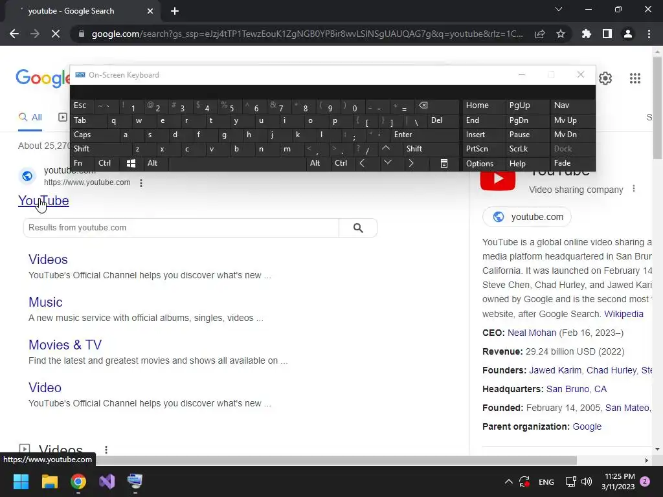
Task: Open the YouTube search result link
Action: [43, 201]
